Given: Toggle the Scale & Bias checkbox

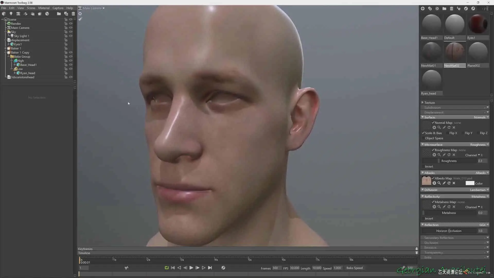Looking at the screenshot, I should pos(423,133).
